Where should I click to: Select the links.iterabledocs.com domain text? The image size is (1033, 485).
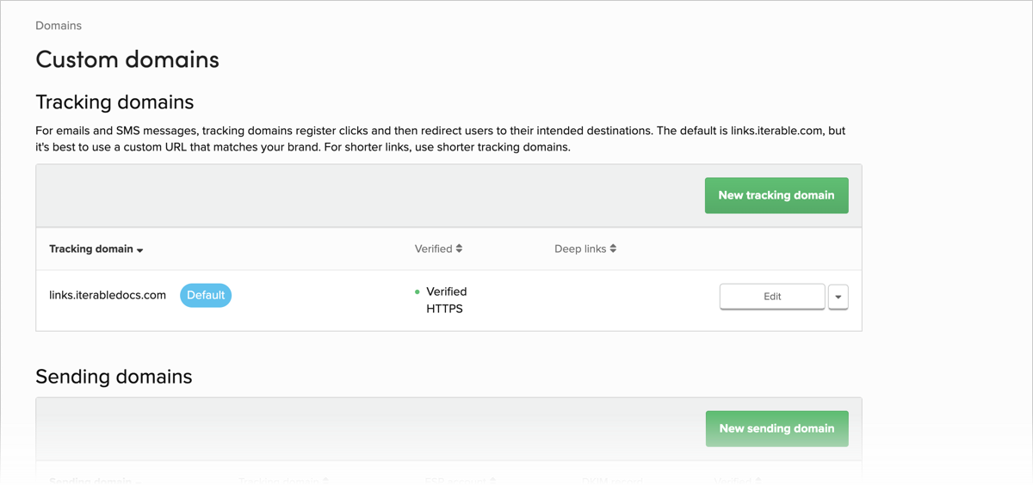coord(108,295)
